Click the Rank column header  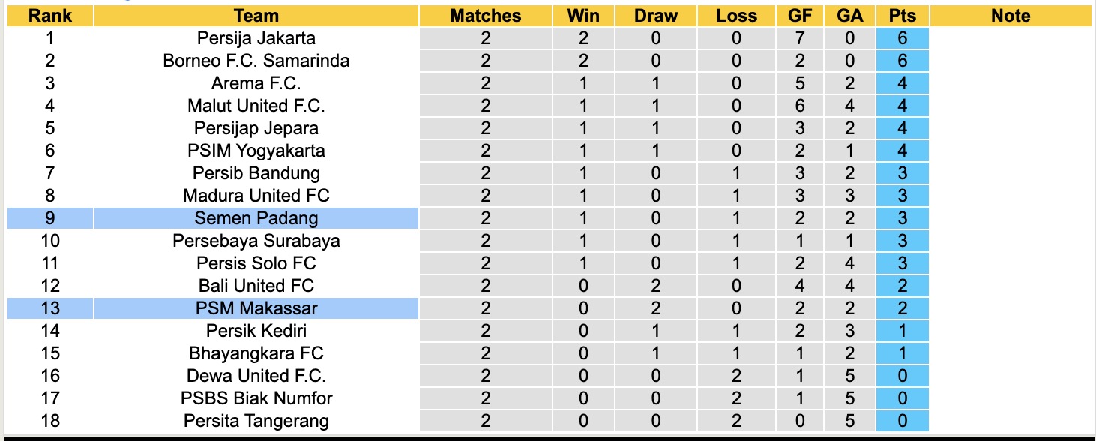pyautogui.click(x=50, y=16)
